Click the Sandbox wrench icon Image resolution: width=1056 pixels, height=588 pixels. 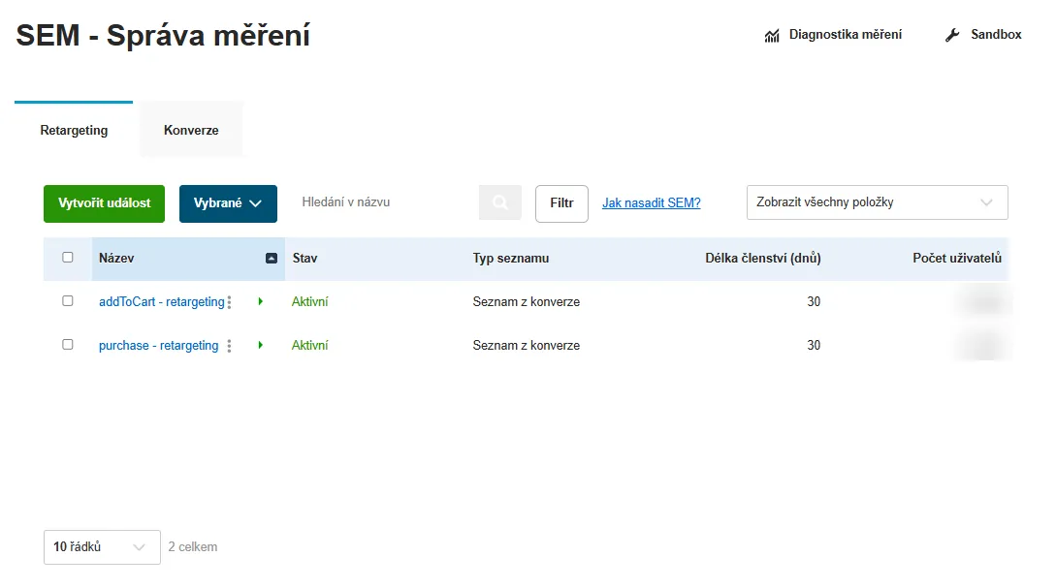pos(951,35)
